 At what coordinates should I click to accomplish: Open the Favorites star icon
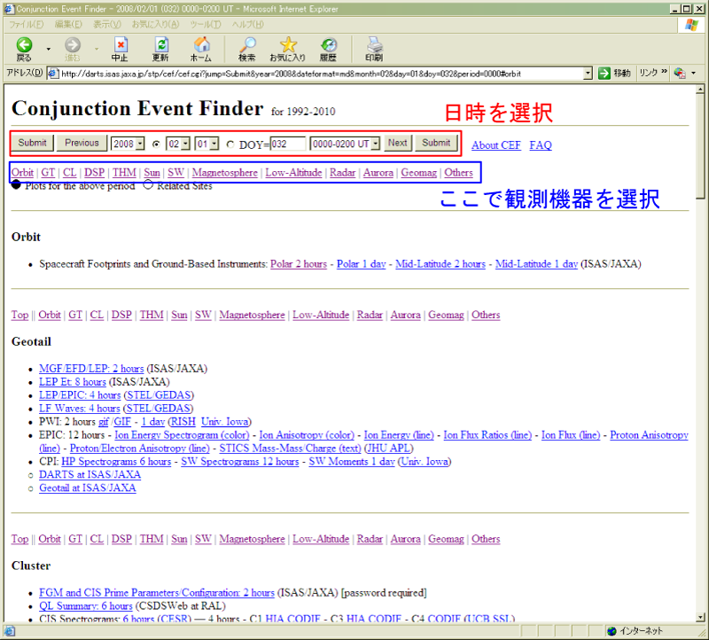coord(288,45)
